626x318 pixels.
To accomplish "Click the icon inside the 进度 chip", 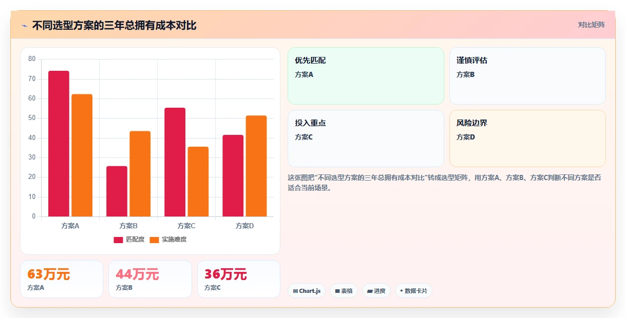I will coord(370,291).
